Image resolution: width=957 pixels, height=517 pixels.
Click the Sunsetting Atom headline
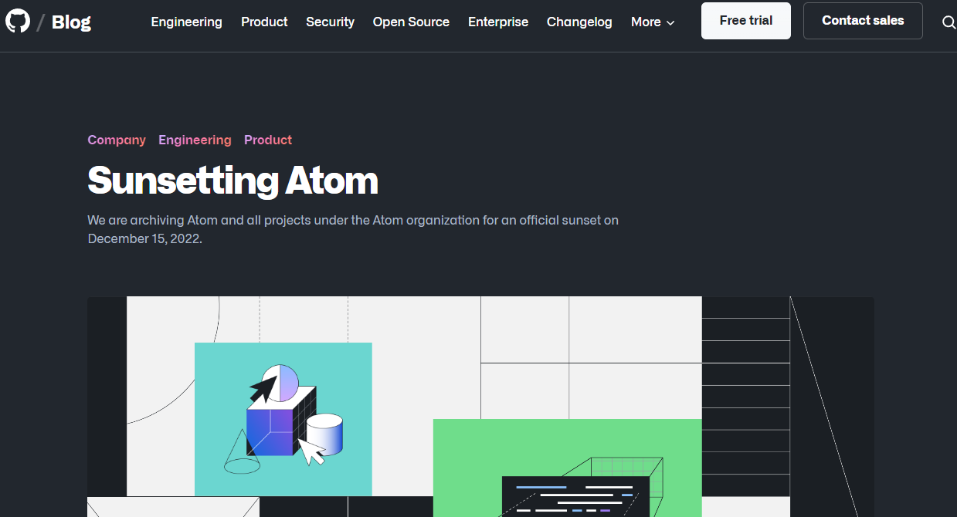point(232,181)
